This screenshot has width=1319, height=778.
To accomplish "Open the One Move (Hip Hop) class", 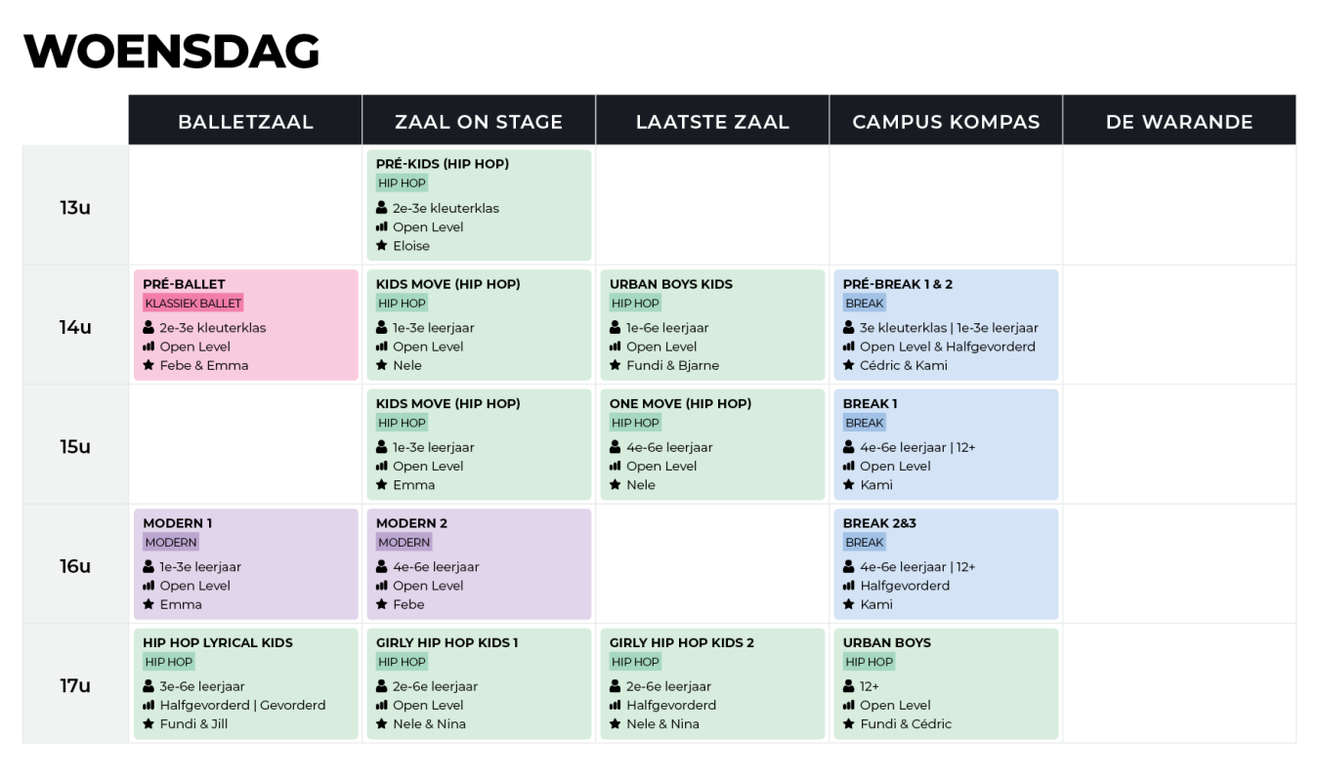I will pyautogui.click(x=712, y=444).
